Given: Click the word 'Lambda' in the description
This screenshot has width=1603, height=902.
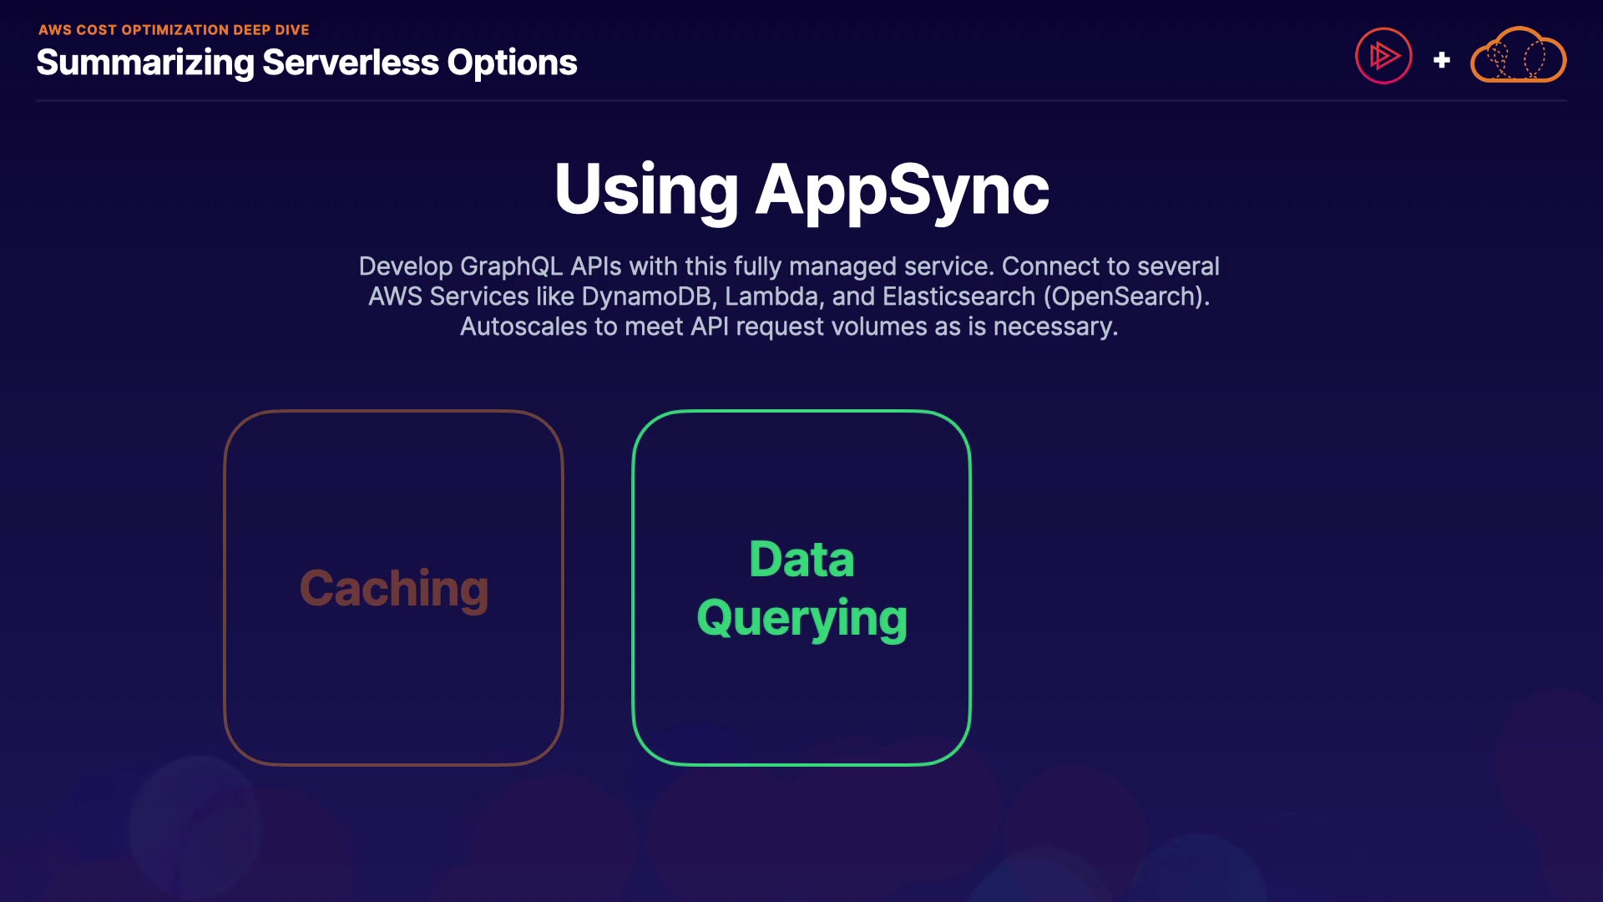Looking at the screenshot, I should pos(771,296).
